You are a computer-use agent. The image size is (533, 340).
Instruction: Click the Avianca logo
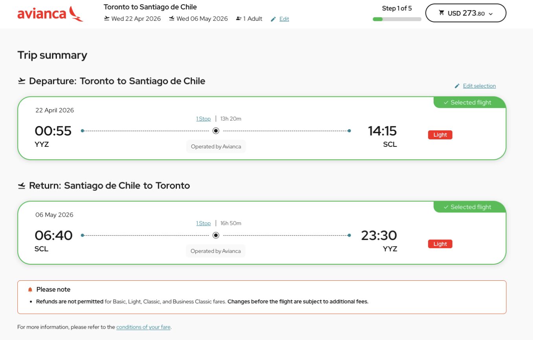50,14
